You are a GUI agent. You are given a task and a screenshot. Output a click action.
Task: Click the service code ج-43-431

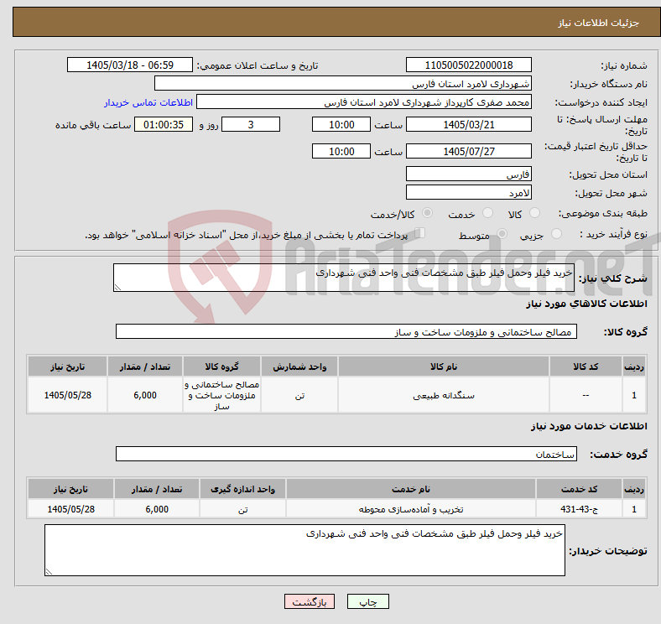coord(580,509)
